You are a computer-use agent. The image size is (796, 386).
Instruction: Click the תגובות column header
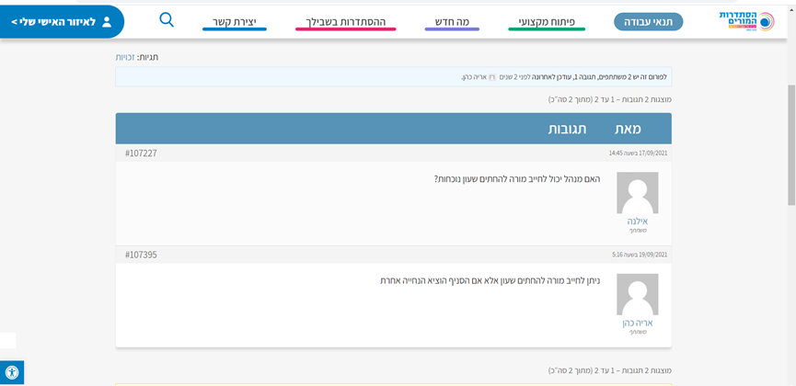(x=567, y=129)
